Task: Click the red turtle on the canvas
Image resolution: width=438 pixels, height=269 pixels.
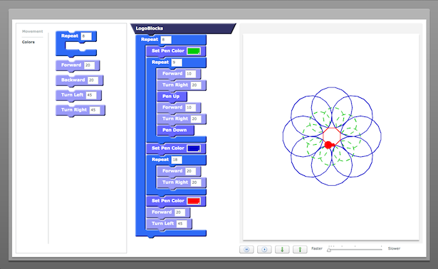Action: (x=329, y=145)
